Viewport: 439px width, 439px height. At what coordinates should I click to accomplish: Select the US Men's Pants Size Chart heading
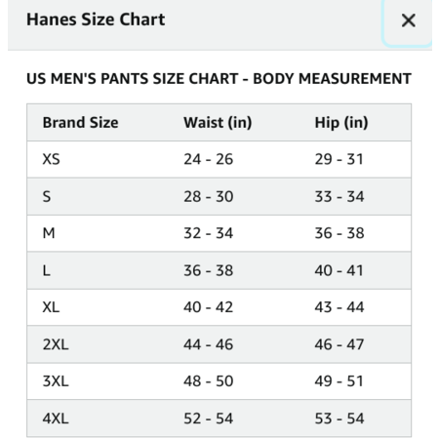point(219,79)
